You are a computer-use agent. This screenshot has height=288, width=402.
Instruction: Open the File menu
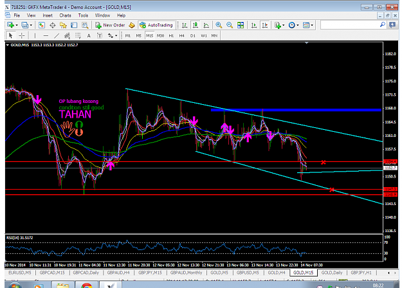(x=17, y=15)
